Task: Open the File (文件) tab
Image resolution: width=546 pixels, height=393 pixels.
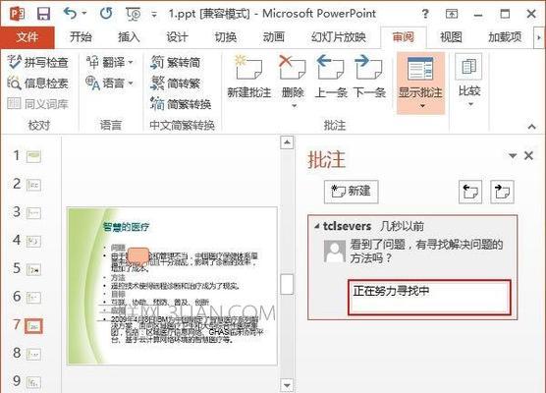Action: tap(27, 37)
